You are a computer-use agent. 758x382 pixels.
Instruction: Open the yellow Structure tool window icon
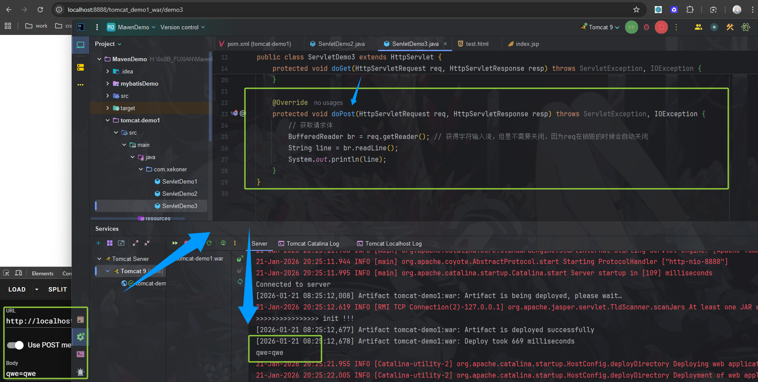click(x=80, y=67)
